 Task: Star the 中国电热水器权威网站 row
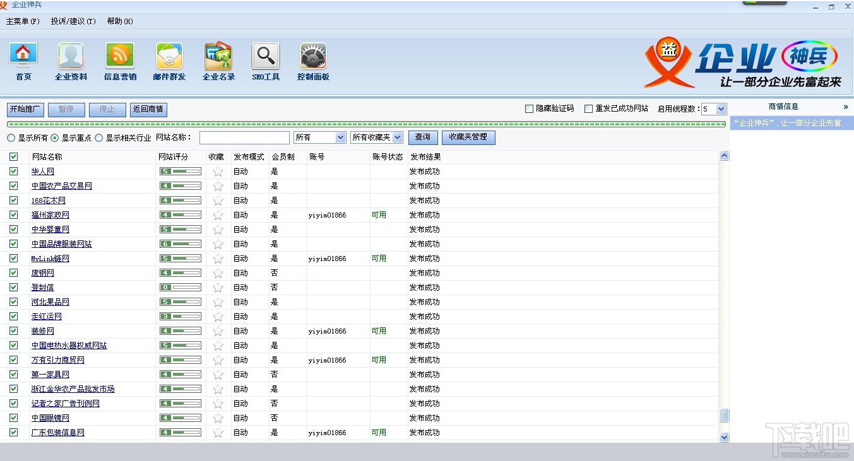(x=218, y=346)
